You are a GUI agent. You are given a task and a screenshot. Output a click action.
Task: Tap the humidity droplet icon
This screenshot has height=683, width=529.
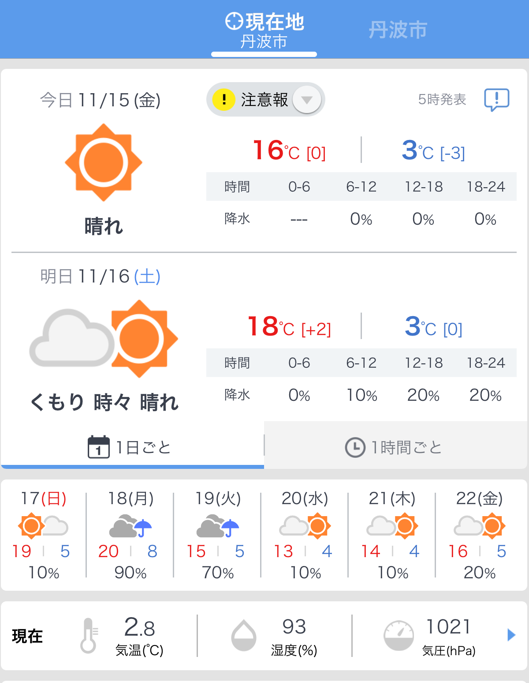click(x=244, y=635)
